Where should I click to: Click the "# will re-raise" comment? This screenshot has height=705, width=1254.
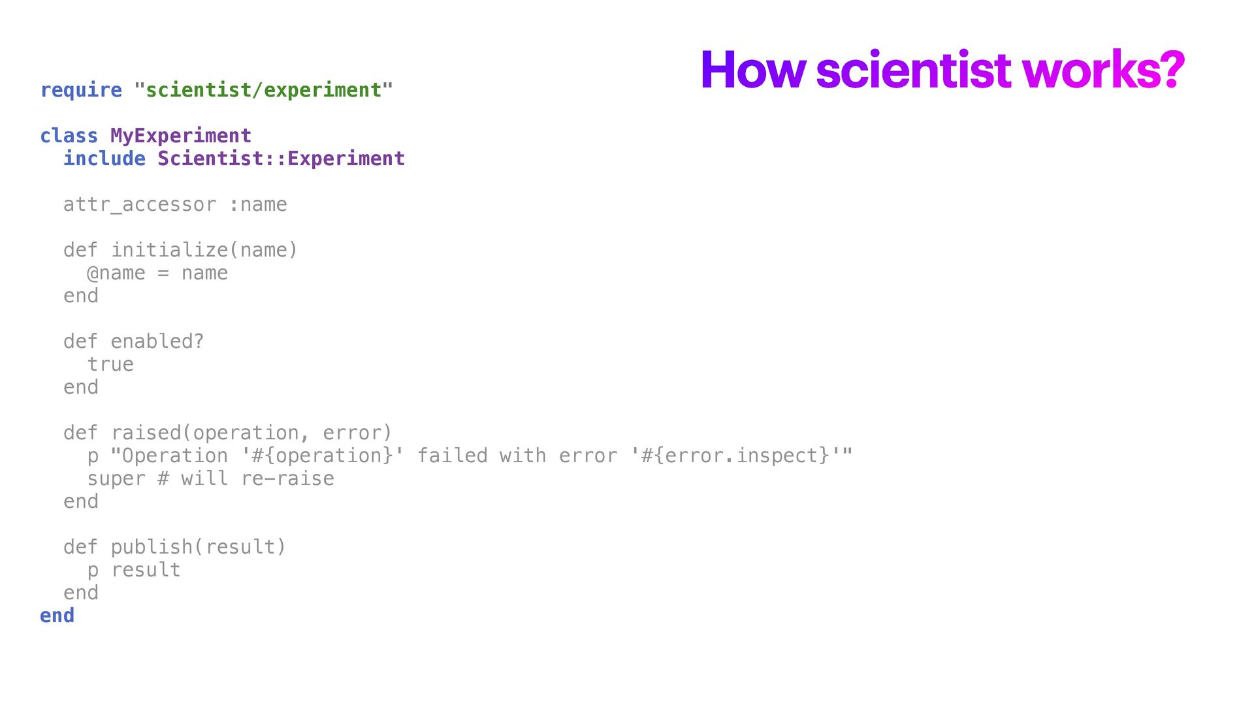pos(246,478)
